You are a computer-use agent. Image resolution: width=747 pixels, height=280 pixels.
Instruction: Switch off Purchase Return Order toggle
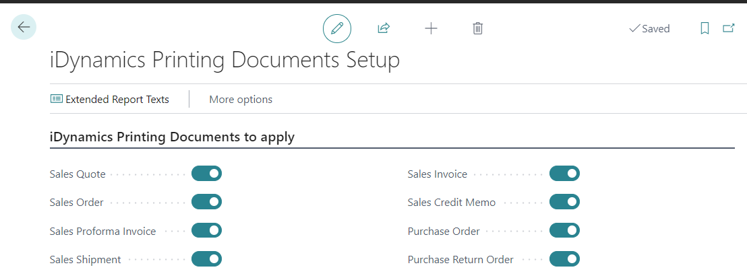tap(564, 259)
